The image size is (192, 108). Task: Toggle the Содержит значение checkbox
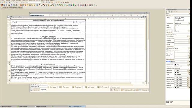[175, 34]
